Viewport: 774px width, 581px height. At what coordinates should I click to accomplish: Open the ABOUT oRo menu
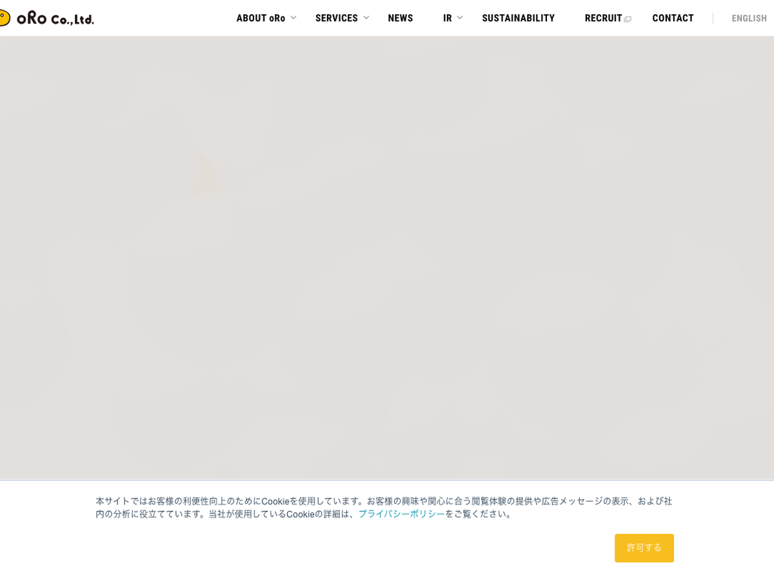261,18
